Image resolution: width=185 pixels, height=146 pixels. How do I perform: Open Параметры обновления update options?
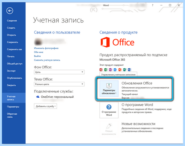(x=109, y=89)
